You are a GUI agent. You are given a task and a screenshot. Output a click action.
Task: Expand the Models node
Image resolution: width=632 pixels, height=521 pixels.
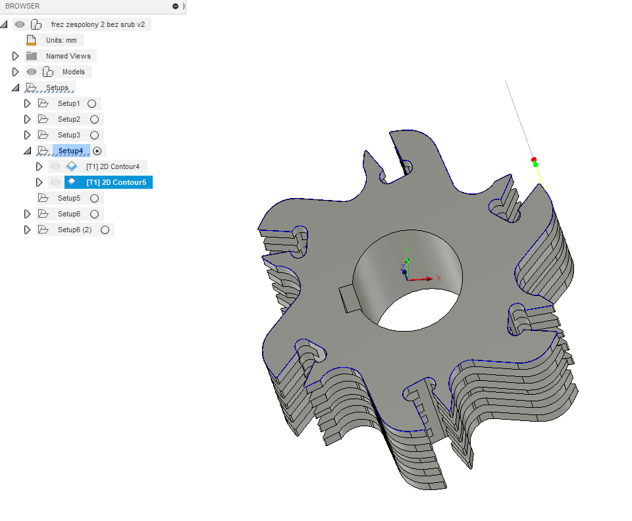tap(15, 72)
